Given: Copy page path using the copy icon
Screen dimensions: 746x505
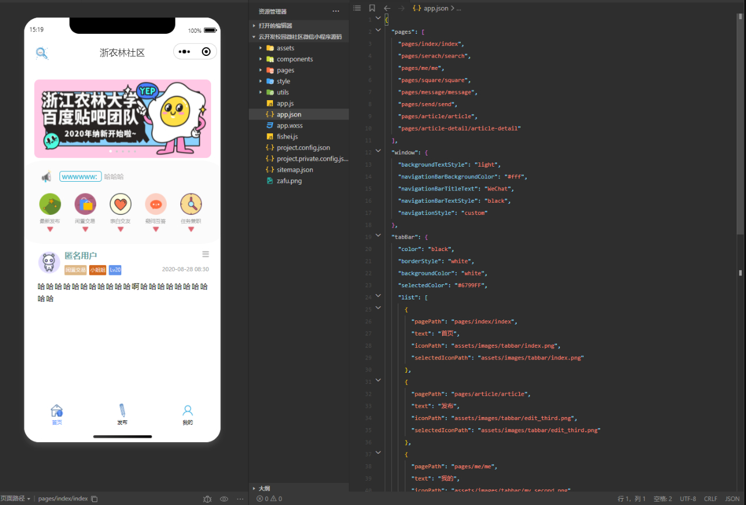Looking at the screenshot, I should click(94, 499).
